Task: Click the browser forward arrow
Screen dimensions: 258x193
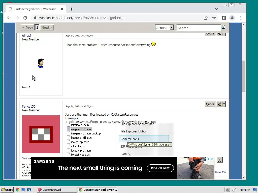Action: pos(17,18)
